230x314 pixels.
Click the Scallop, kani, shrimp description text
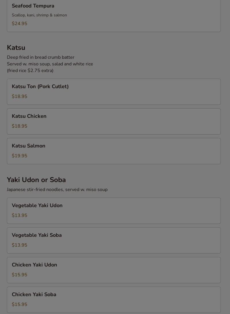(x=39, y=15)
